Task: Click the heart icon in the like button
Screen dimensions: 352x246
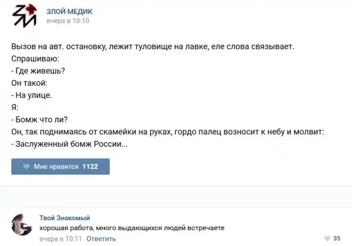Action: pyautogui.click(x=26, y=167)
